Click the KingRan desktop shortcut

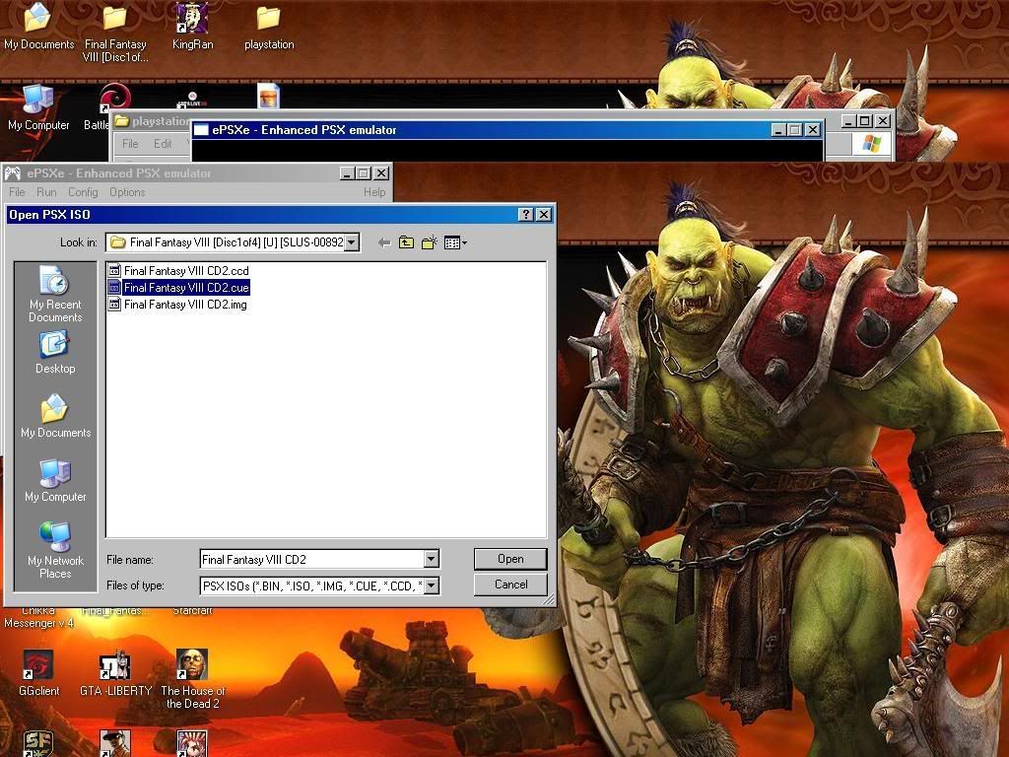[192, 26]
